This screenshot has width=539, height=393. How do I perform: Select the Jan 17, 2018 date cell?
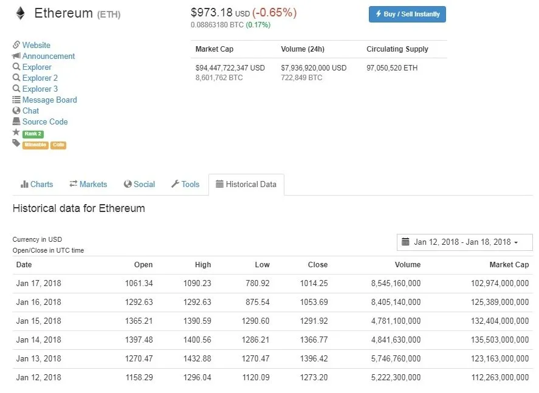(38, 284)
